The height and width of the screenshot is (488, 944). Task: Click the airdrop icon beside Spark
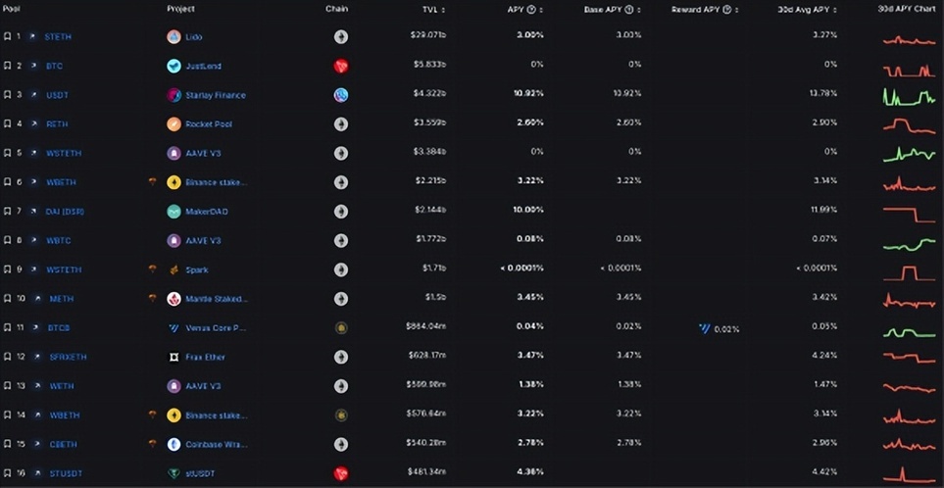pos(152,268)
